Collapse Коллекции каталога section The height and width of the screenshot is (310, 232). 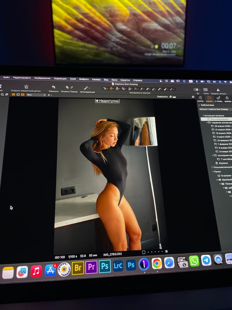click(203, 115)
